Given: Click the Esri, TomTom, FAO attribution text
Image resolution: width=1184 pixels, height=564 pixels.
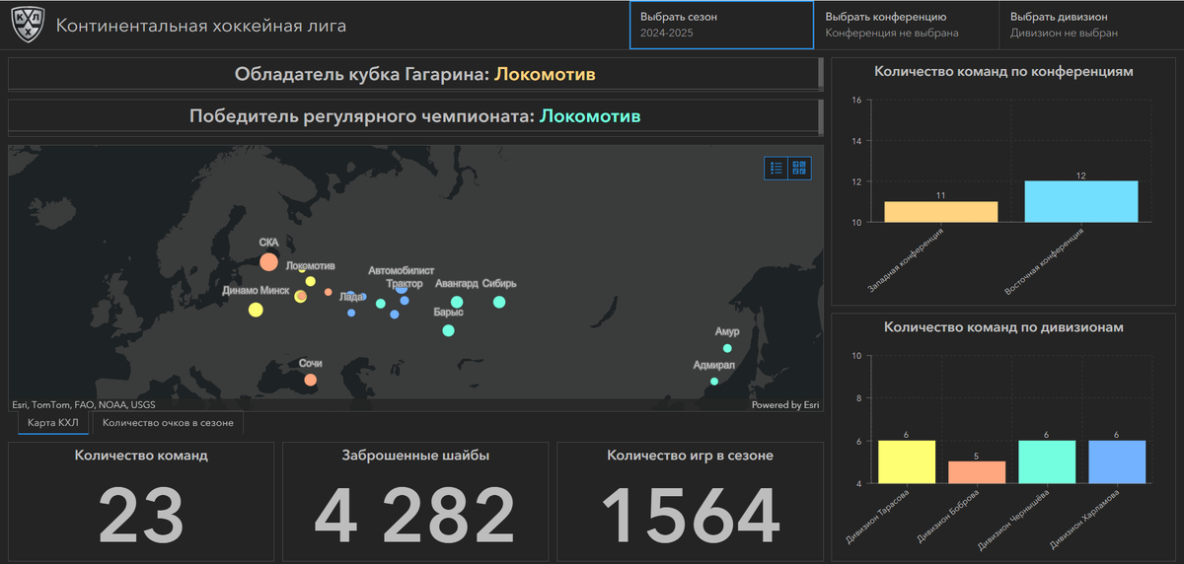Looking at the screenshot, I should (x=83, y=404).
